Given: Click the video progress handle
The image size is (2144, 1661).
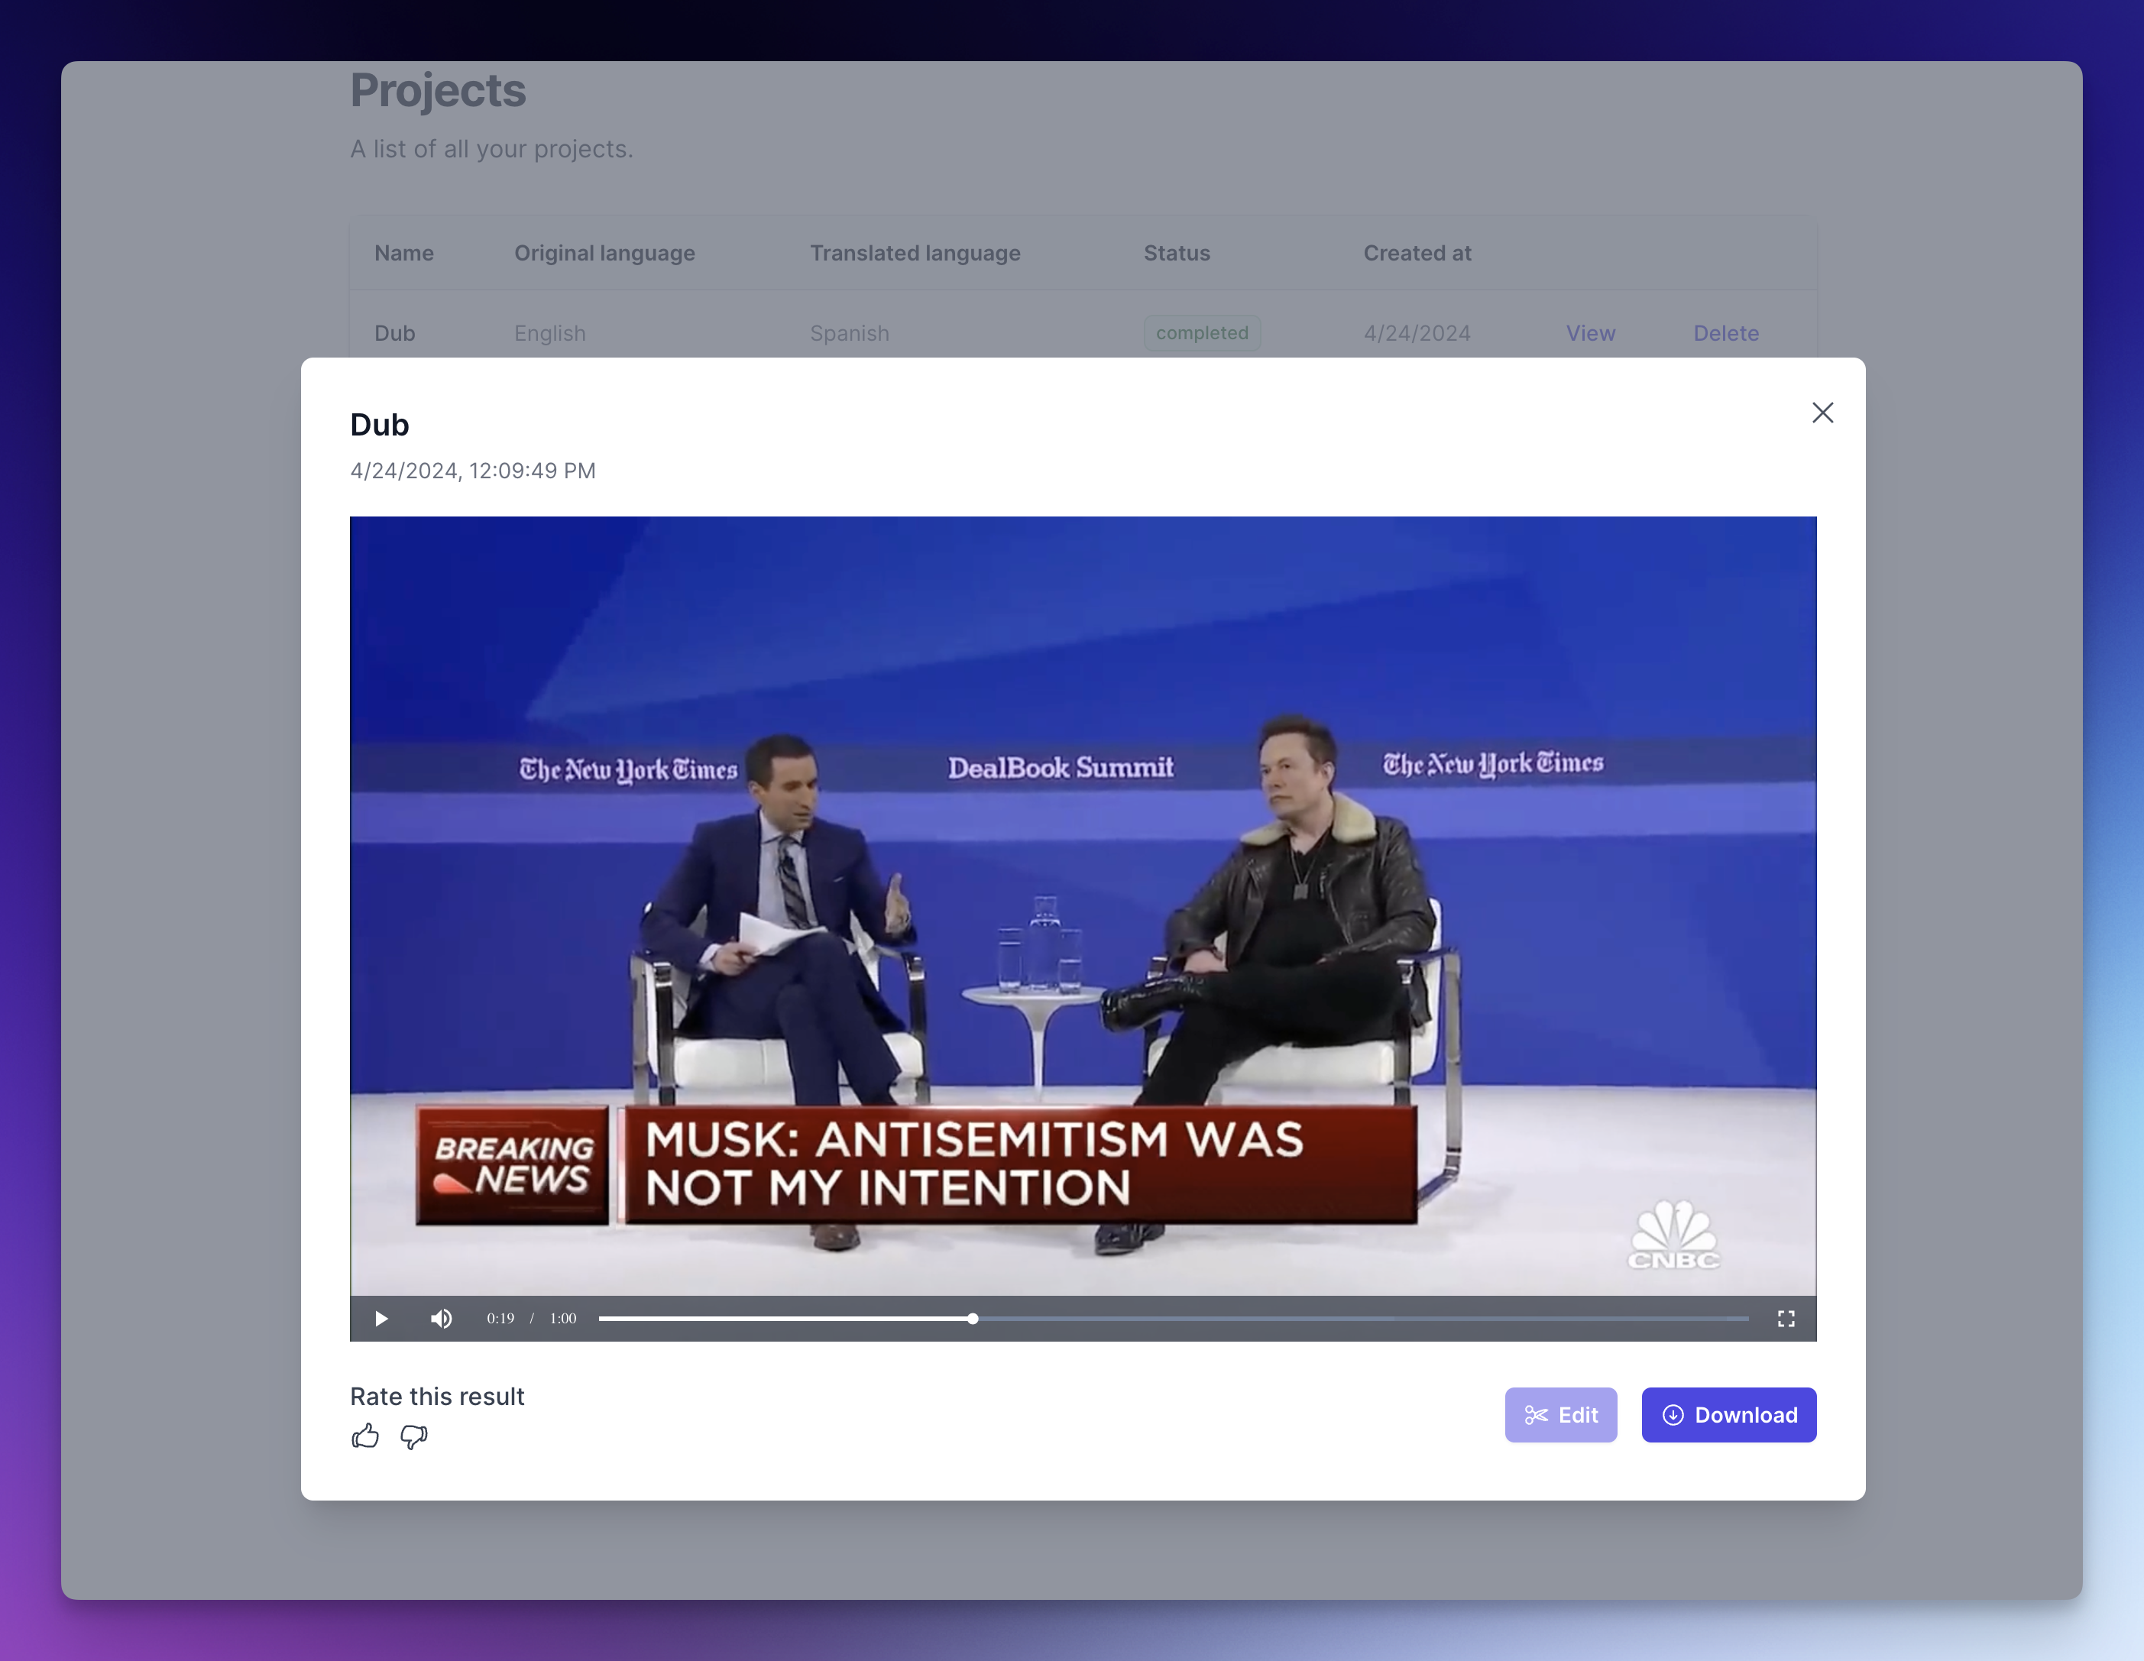Looking at the screenshot, I should (x=972, y=1319).
